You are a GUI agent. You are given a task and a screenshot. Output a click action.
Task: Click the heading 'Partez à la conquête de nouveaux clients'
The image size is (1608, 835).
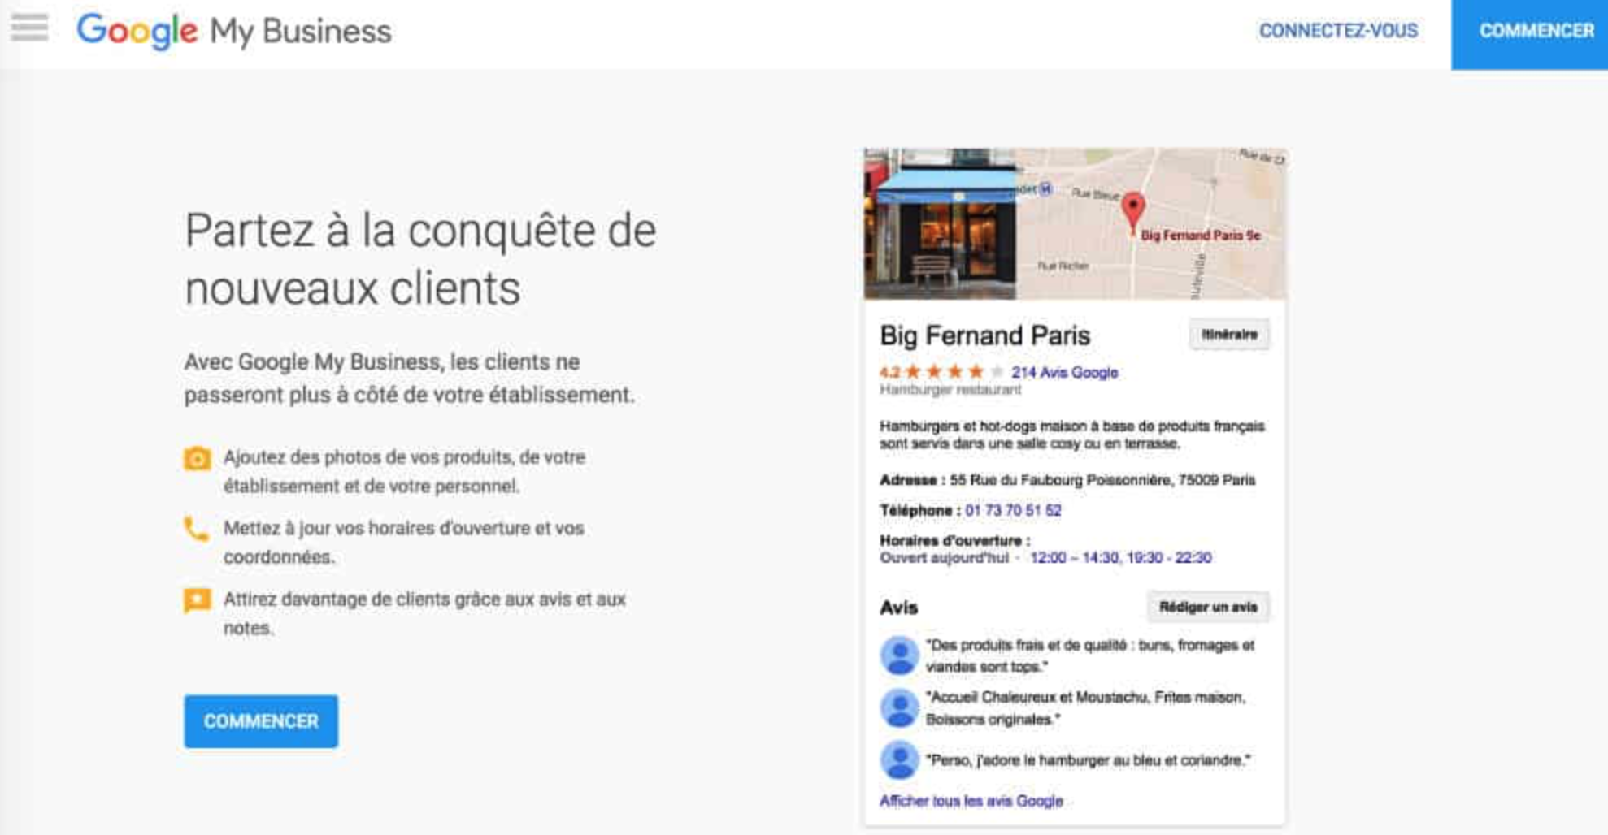(420, 259)
